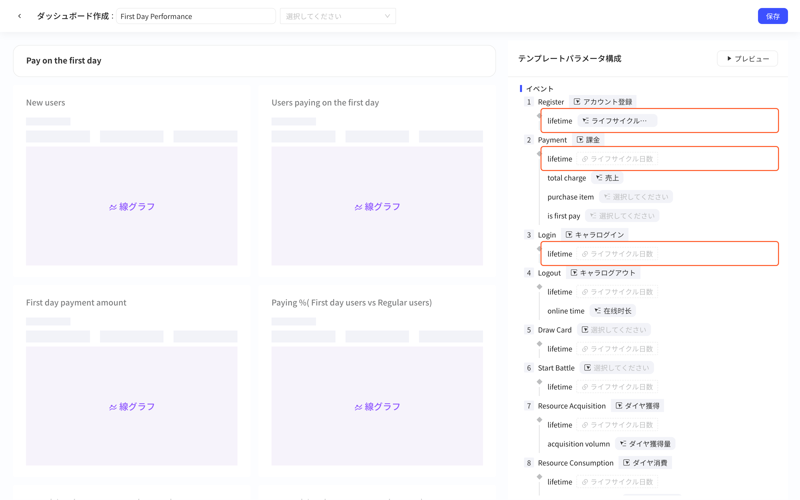Select the Paying % chart card
Viewport: 800px width, 500px height.
377,381
